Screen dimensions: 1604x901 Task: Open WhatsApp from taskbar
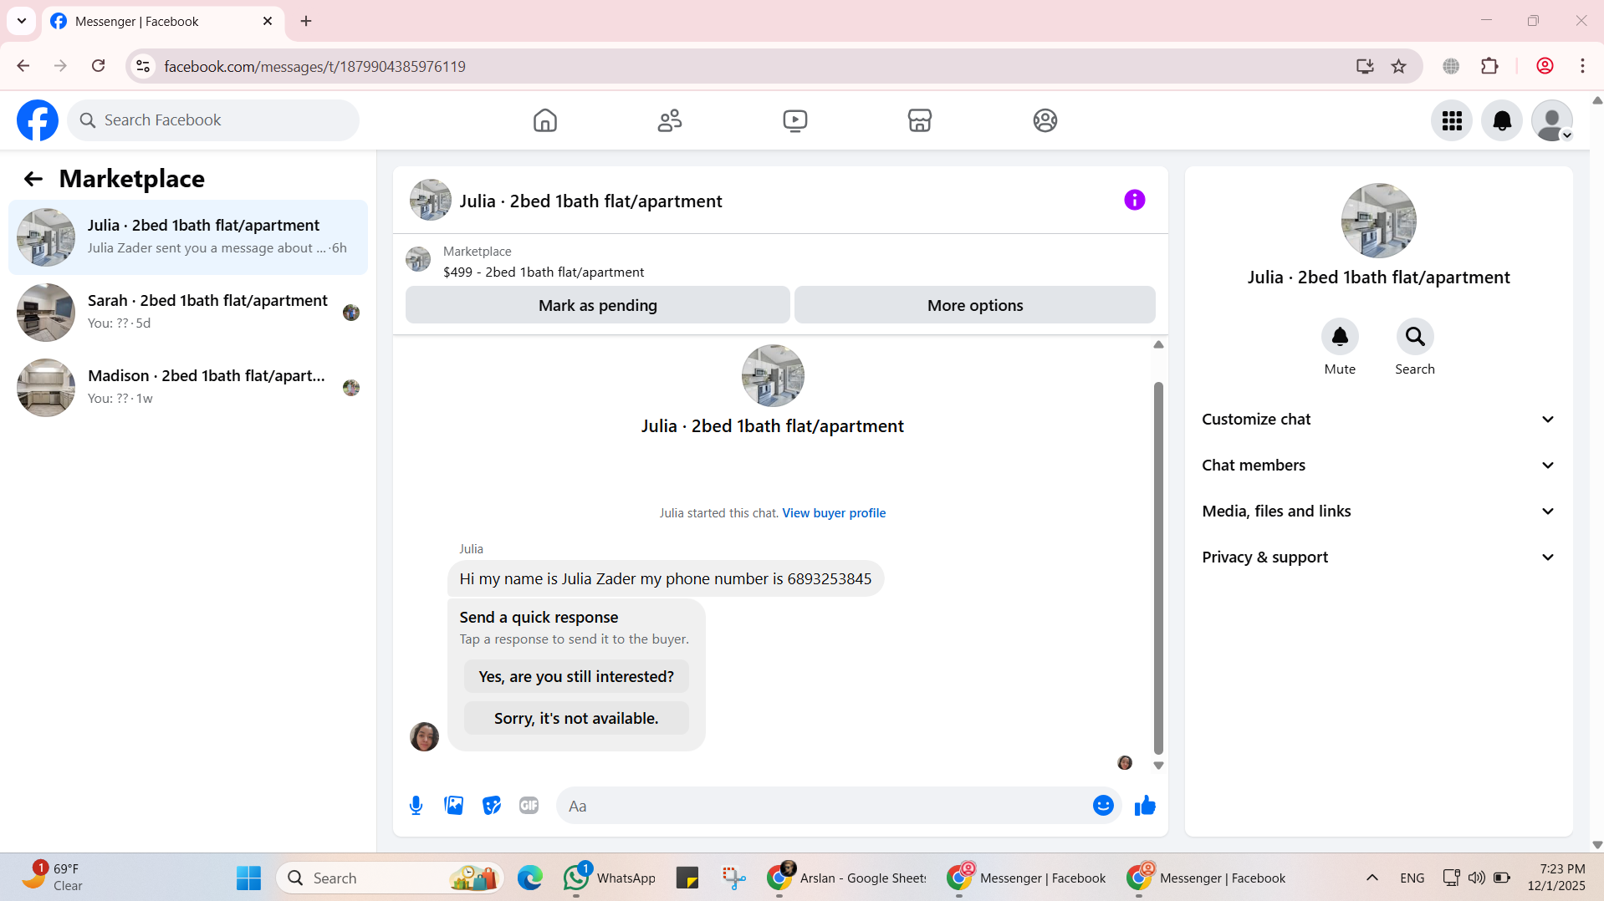click(610, 878)
